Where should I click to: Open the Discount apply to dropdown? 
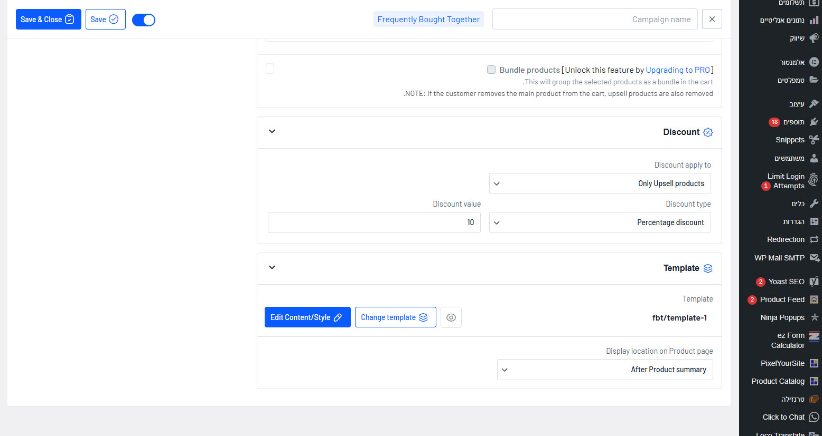[600, 183]
